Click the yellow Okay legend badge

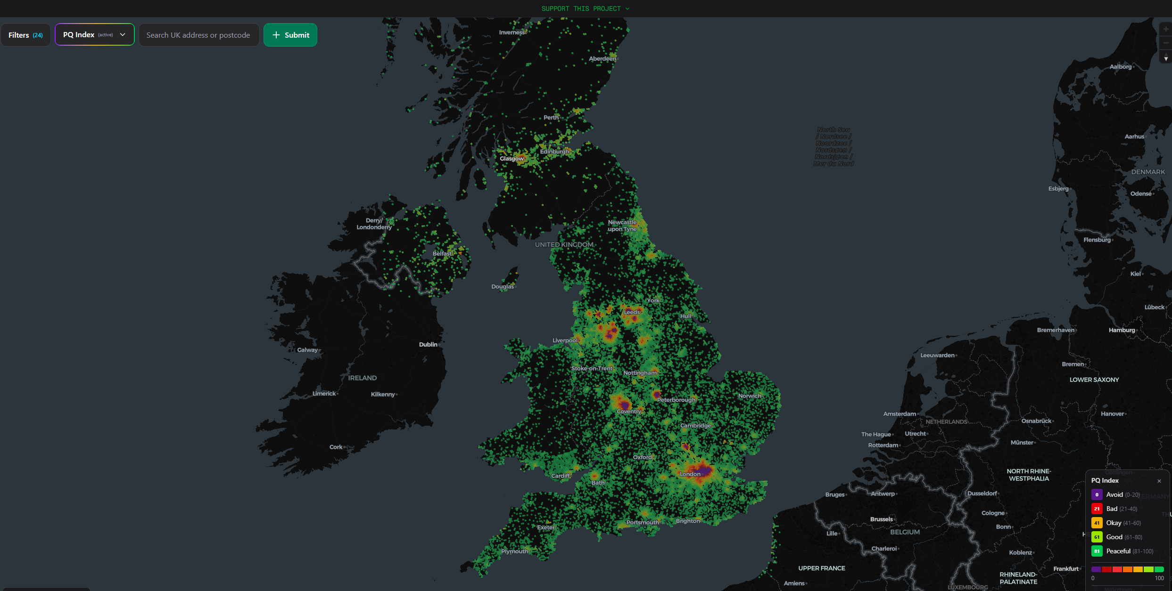click(1097, 523)
